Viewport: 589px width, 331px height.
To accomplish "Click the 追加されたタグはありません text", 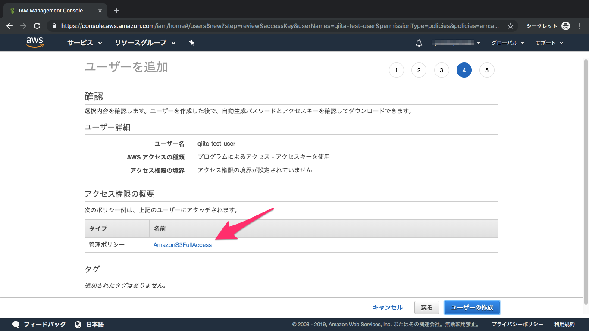I will click(125, 285).
